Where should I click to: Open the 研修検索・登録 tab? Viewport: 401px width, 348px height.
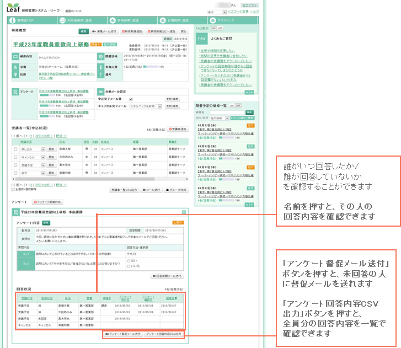(132, 20)
